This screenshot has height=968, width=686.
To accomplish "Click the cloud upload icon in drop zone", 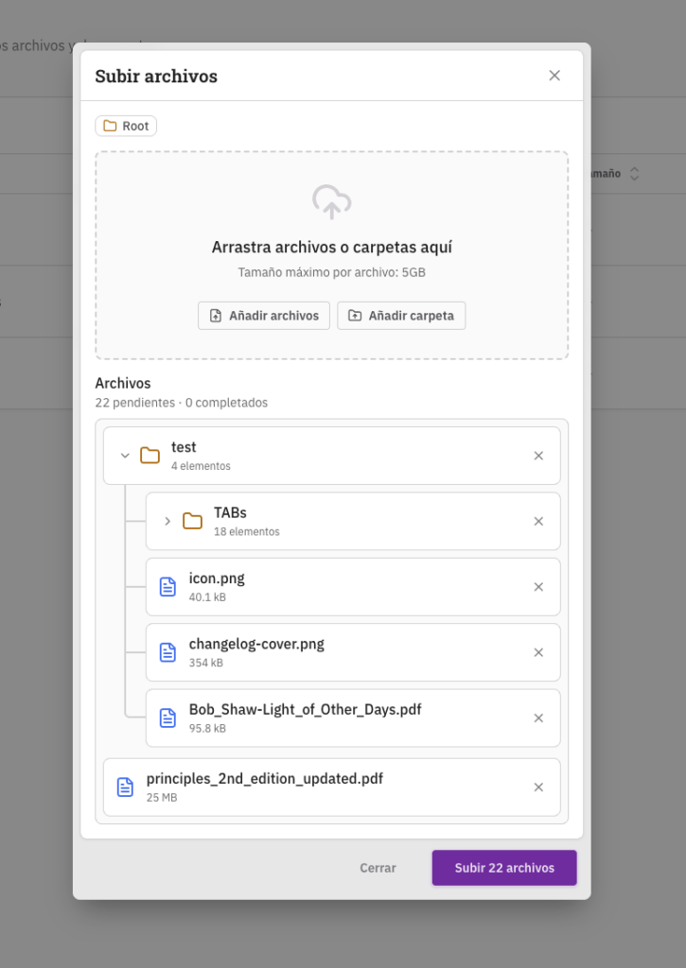I will pyautogui.click(x=331, y=201).
